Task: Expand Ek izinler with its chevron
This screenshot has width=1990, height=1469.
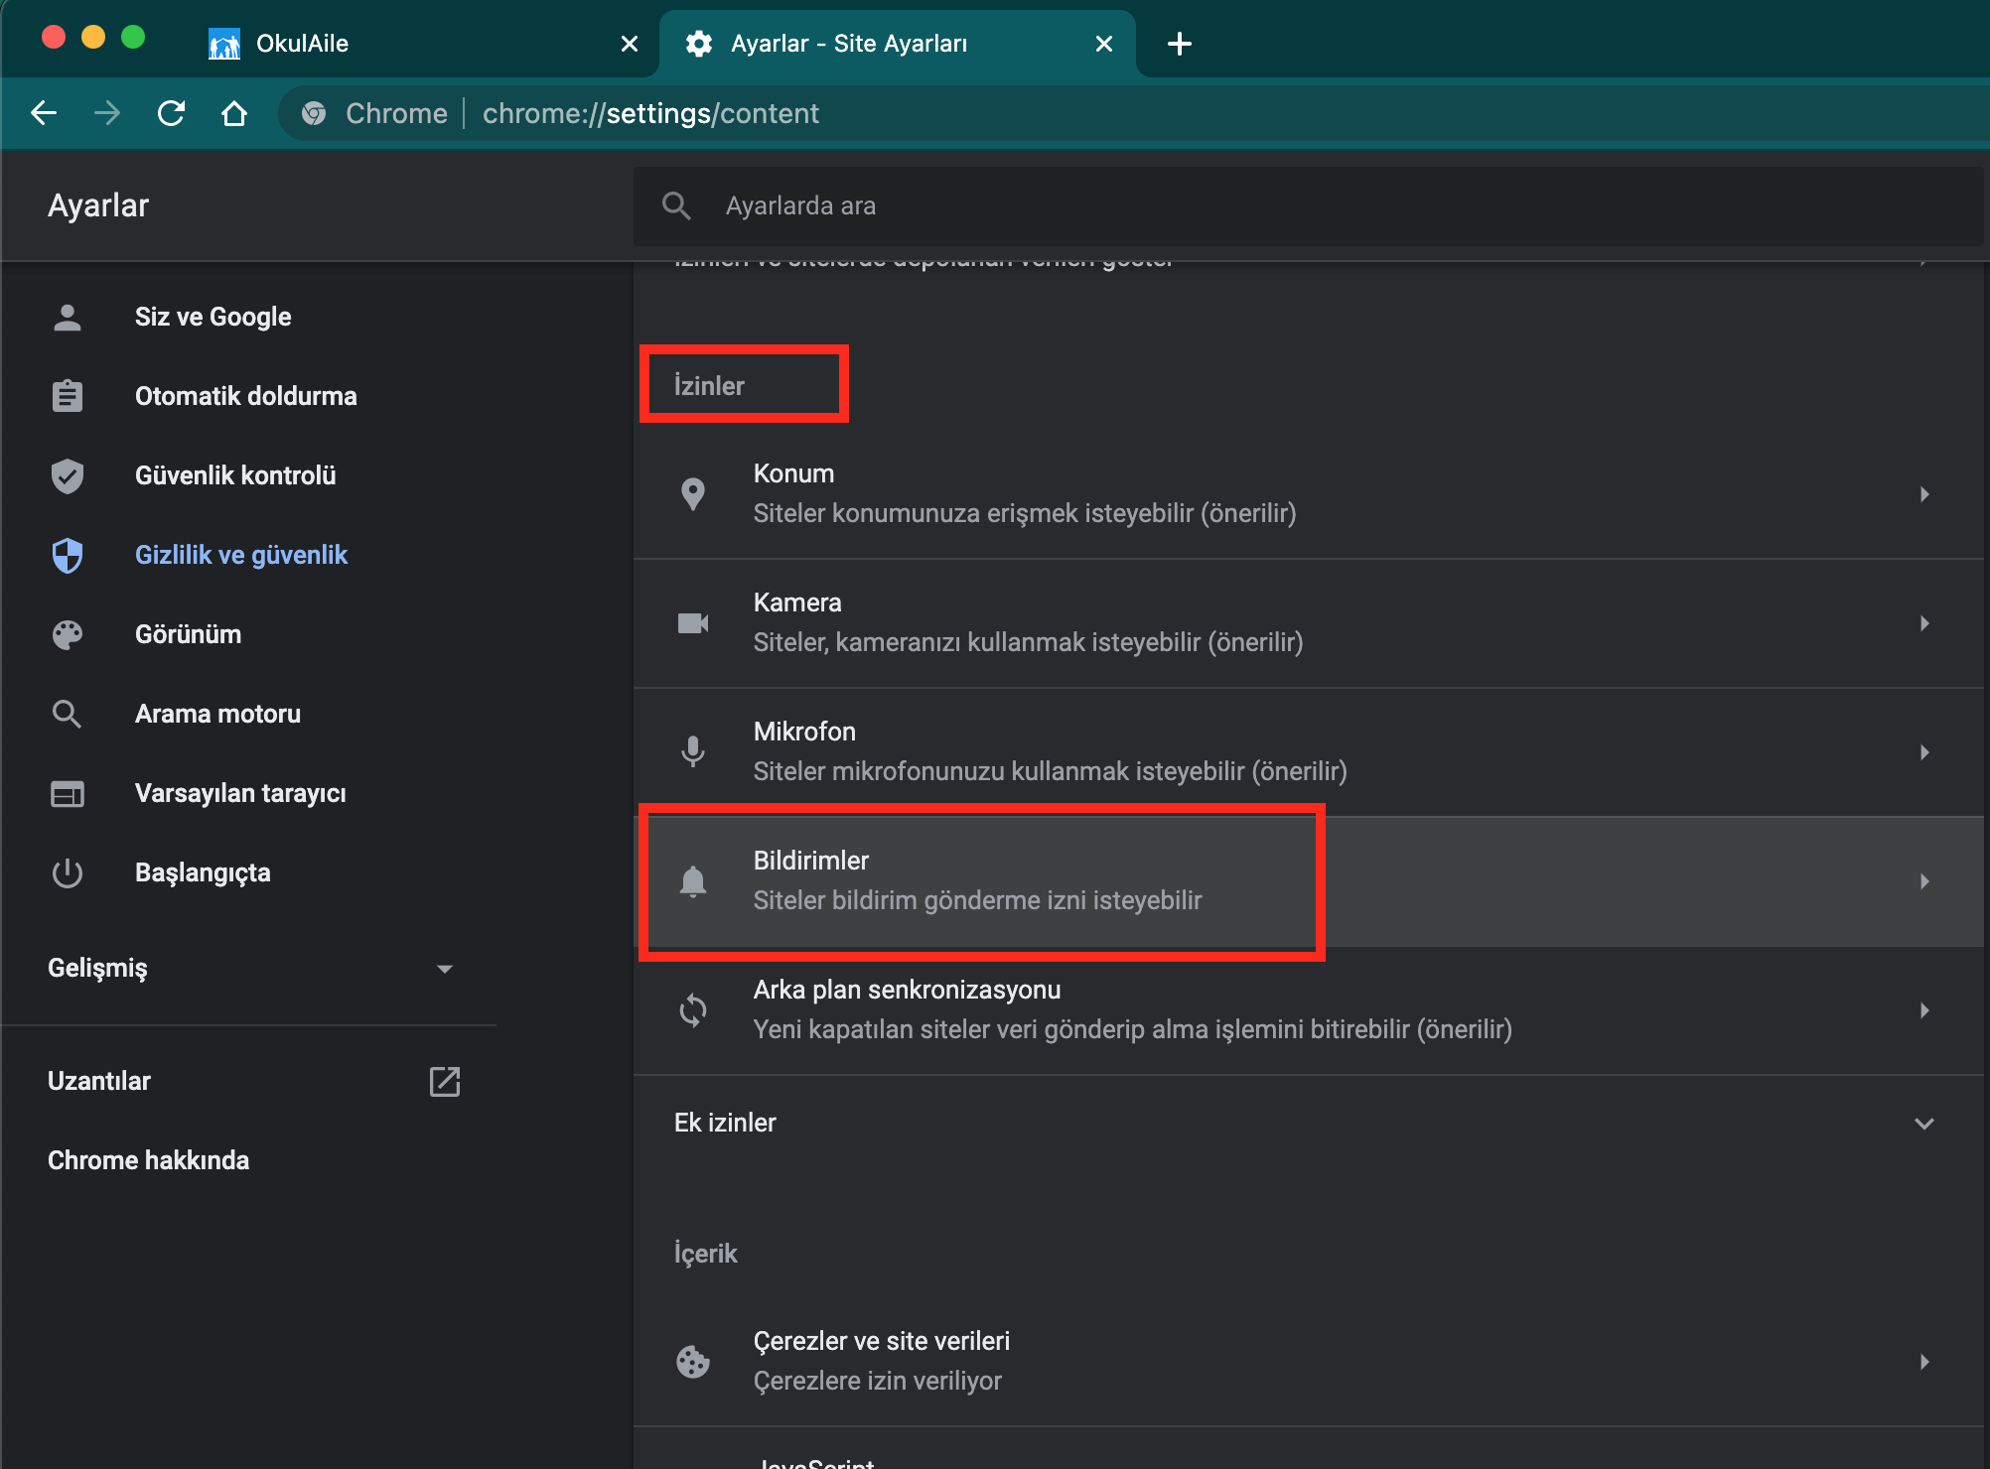Action: point(1924,1124)
